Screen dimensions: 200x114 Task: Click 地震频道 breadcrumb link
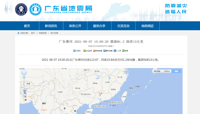(43, 33)
